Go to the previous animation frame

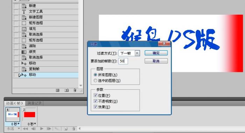tap(33, 128)
